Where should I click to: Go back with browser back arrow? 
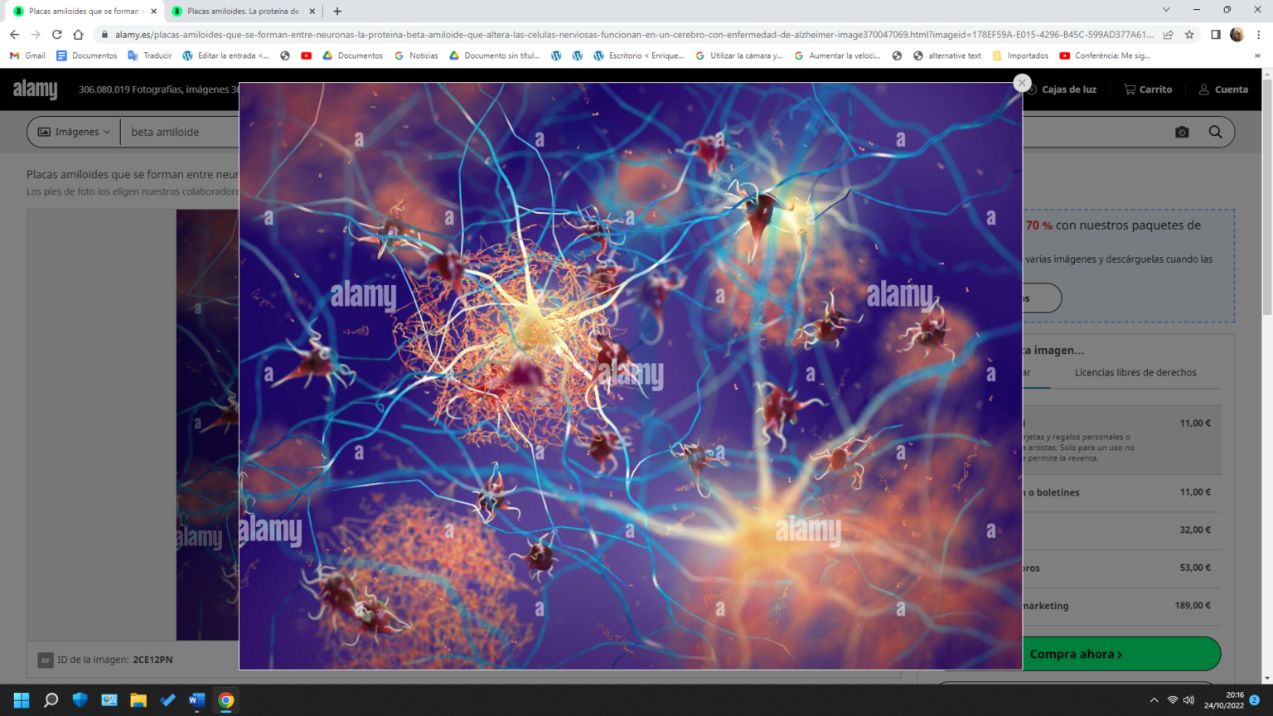[14, 35]
